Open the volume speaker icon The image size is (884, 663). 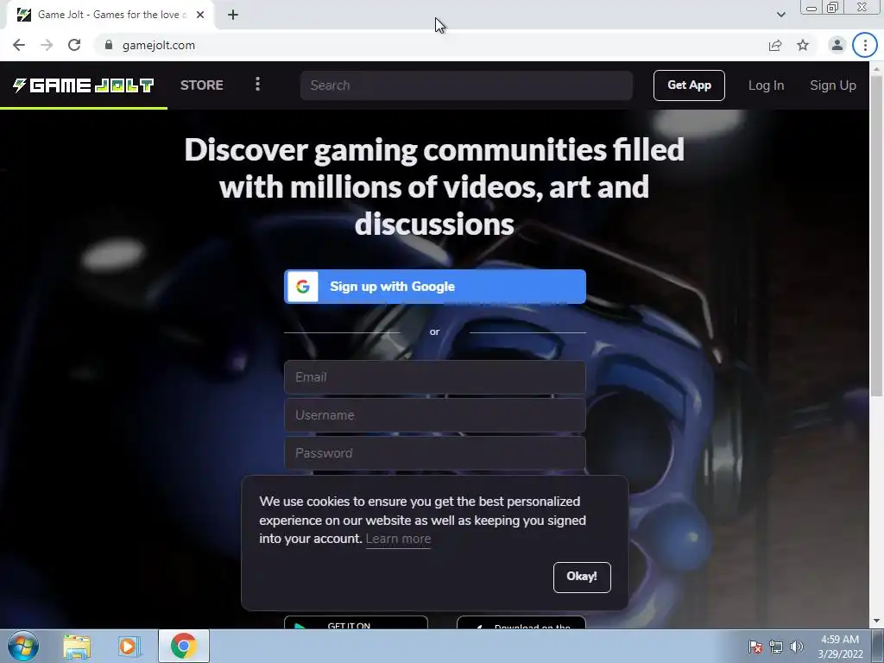[x=796, y=647]
